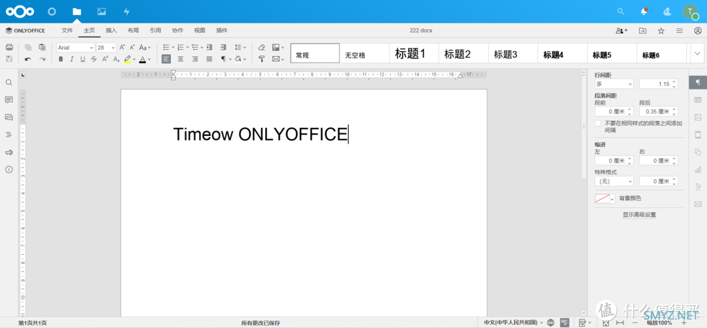707x328 pixels.
Task: Click the fit to width icon
Action: pyautogui.click(x=620, y=323)
